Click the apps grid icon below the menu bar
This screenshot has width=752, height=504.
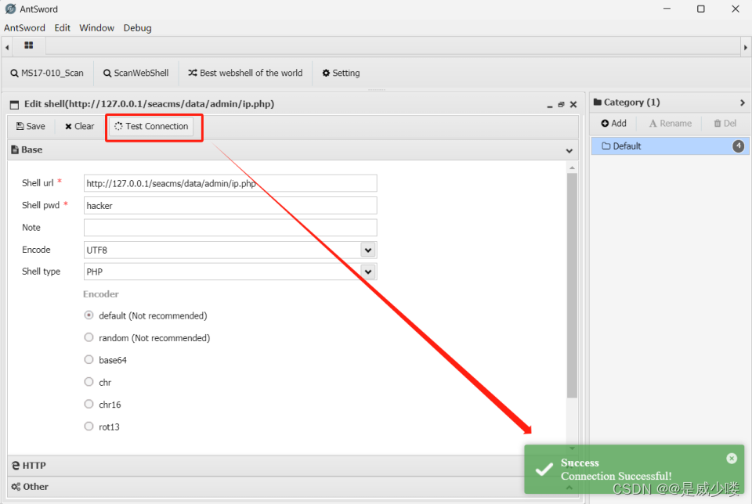tap(29, 45)
